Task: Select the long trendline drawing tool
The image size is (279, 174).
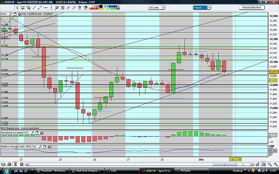Action: point(40,8)
